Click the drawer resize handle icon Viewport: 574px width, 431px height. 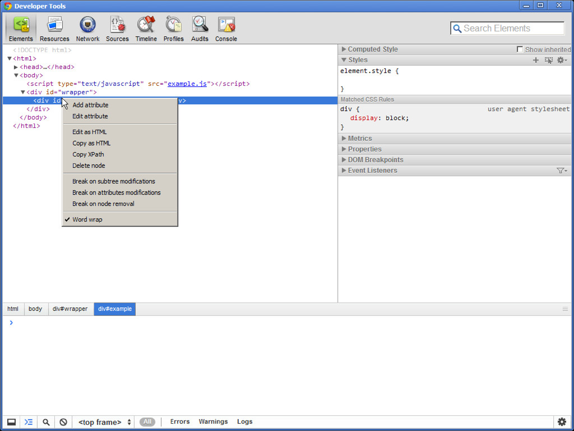[x=565, y=309]
